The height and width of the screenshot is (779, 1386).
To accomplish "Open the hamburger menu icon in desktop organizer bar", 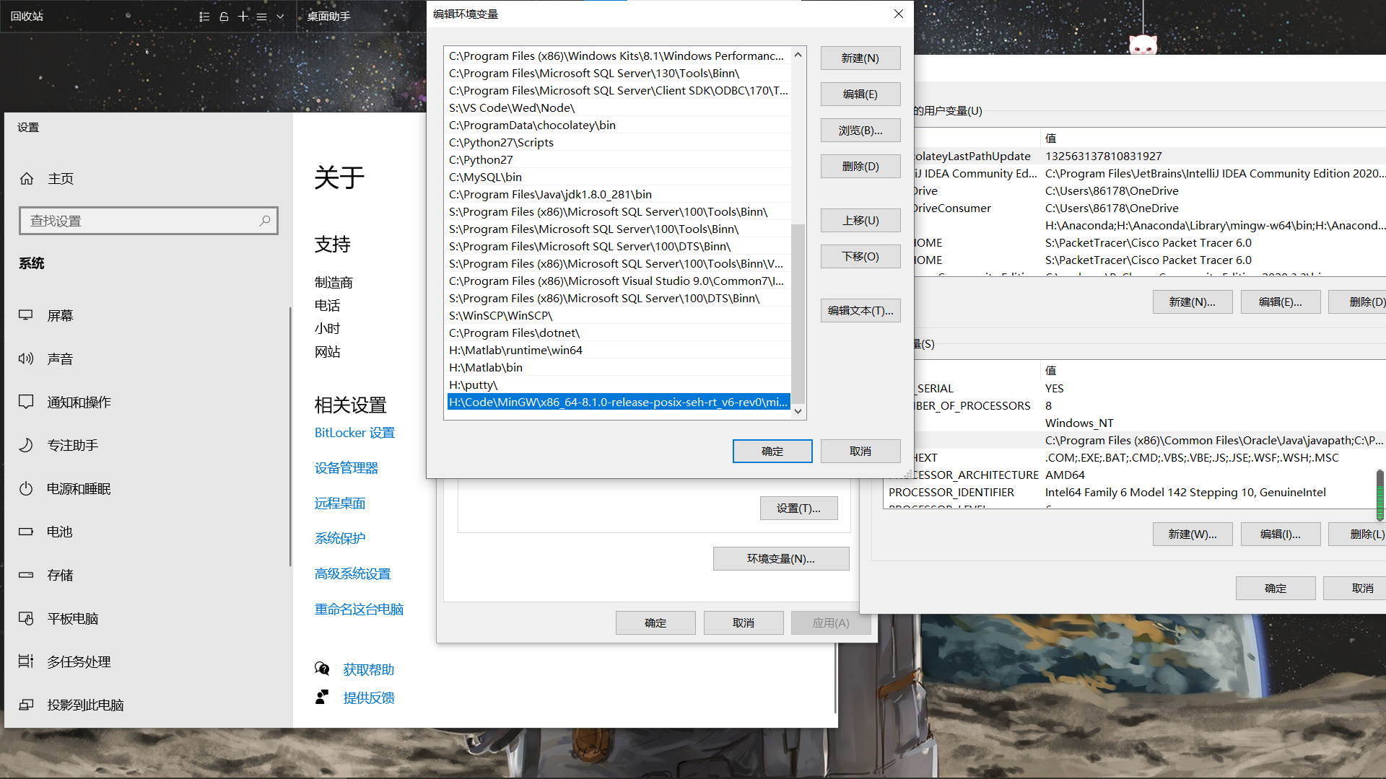I will [x=262, y=17].
